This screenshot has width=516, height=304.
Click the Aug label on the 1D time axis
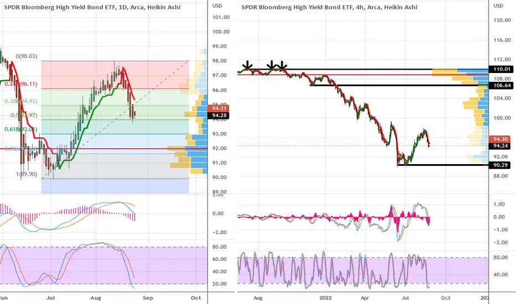(96, 298)
